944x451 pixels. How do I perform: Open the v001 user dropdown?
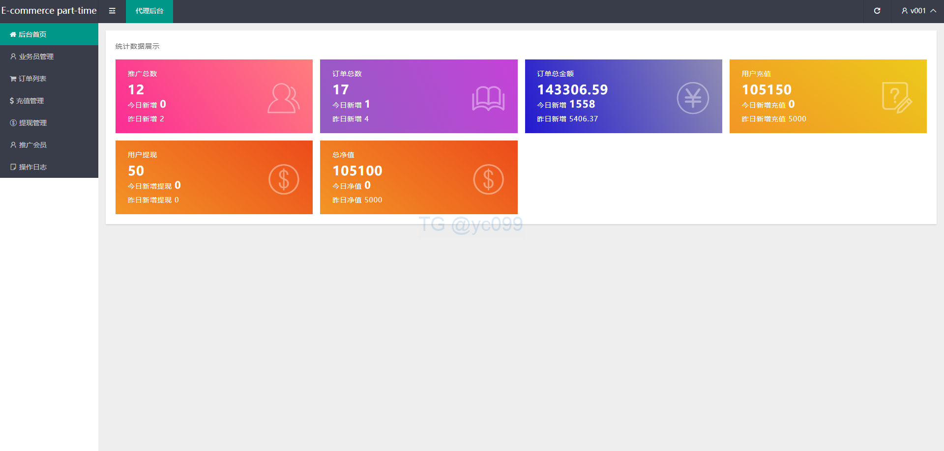[x=917, y=11]
